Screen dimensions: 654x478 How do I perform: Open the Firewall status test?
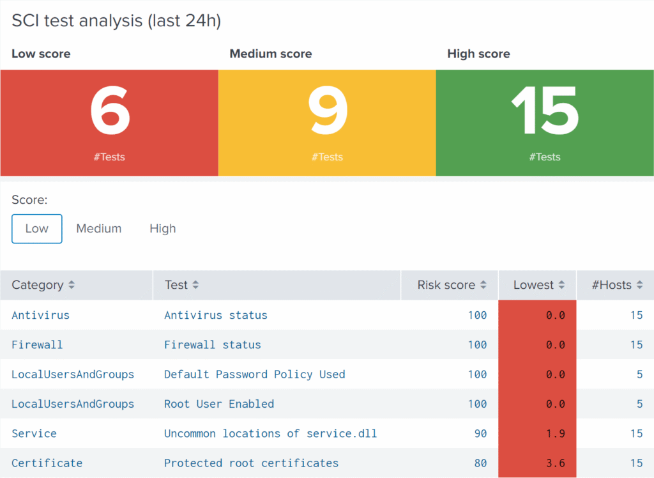(x=213, y=345)
